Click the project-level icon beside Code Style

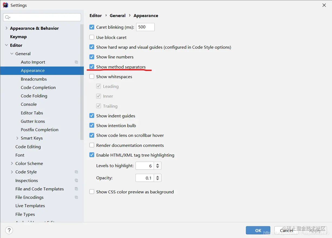click(x=77, y=172)
